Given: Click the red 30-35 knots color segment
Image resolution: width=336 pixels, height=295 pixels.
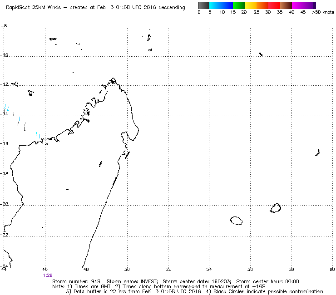Looking at the screenshot, I should pyautogui.click(x=274, y=5).
